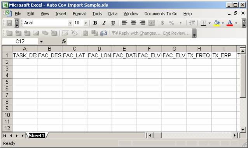Open the Fill Color dropdown arrow
The width and height of the screenshot is (248, 148).
pos(223,23)
